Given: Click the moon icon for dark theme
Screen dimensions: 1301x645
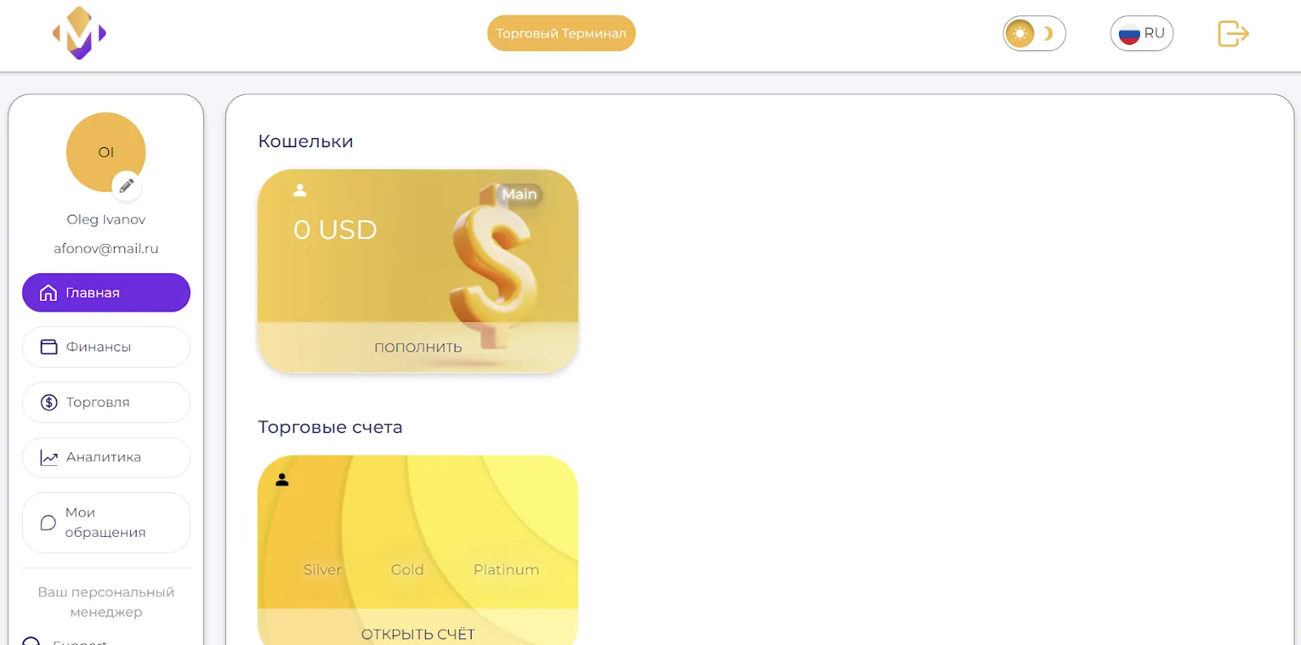Looking at the screenshot, I should 1049,33.
